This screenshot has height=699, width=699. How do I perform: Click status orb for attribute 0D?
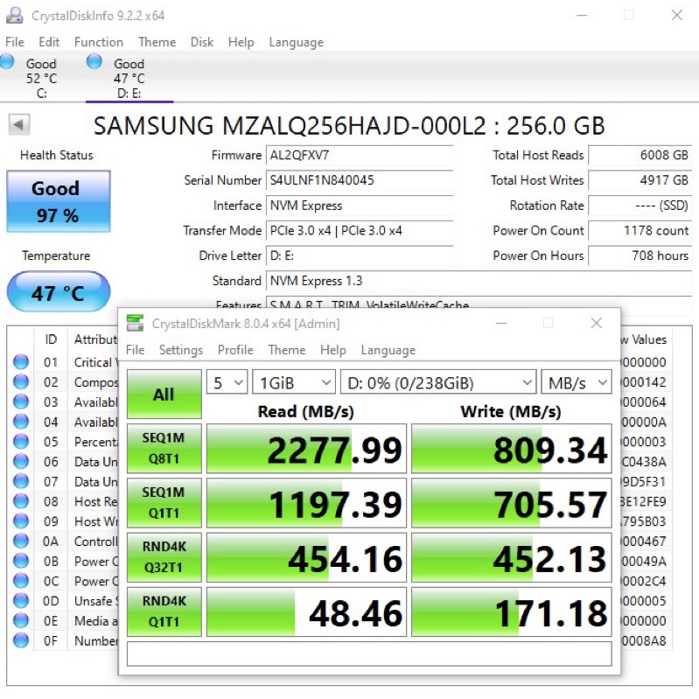pyautogui.click(x=21, y=600)
